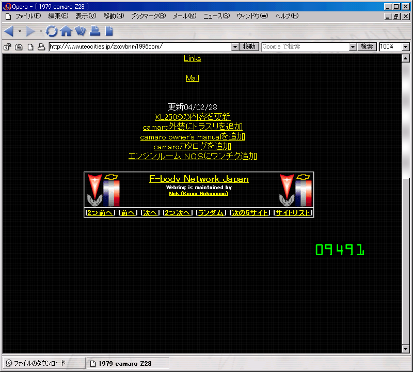Image resolution: width=413 pixels, height=372 pixels.
Task: Click the green 09491 visitor counter
Action: coord(340,250)
